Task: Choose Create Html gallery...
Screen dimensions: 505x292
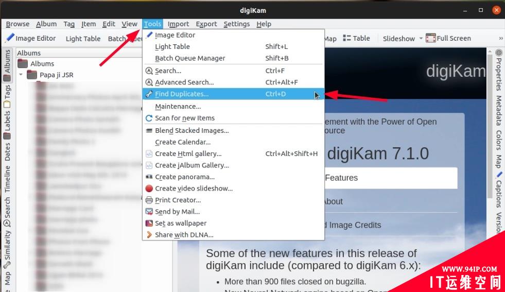Action: pos(233,154)
